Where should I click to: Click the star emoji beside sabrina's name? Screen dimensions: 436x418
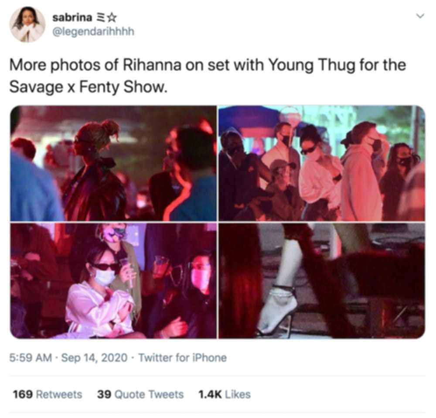coord(112,18)
